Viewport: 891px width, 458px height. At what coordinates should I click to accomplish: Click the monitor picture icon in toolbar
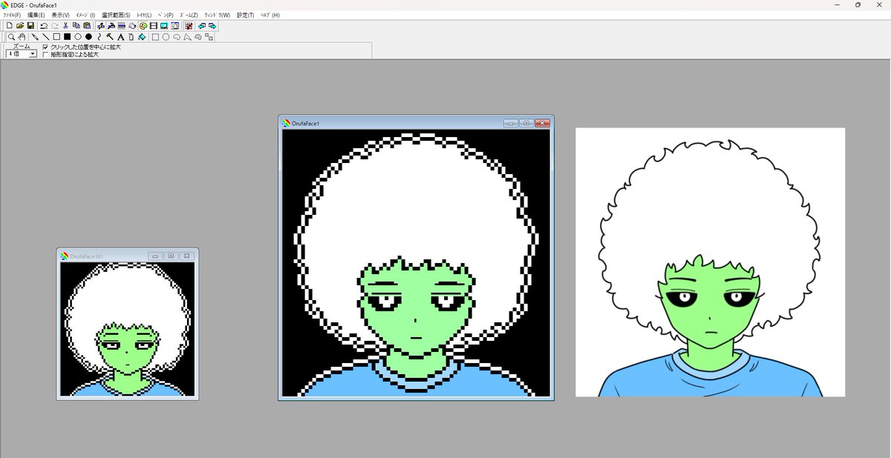coord(164,25)
